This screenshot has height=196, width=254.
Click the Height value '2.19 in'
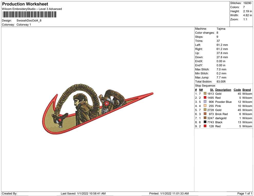pos(247,11)
